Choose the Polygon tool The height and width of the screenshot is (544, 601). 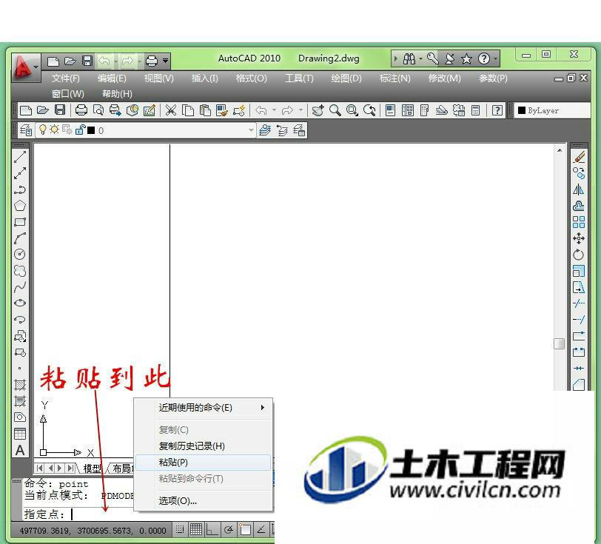[x=20, y=206]
